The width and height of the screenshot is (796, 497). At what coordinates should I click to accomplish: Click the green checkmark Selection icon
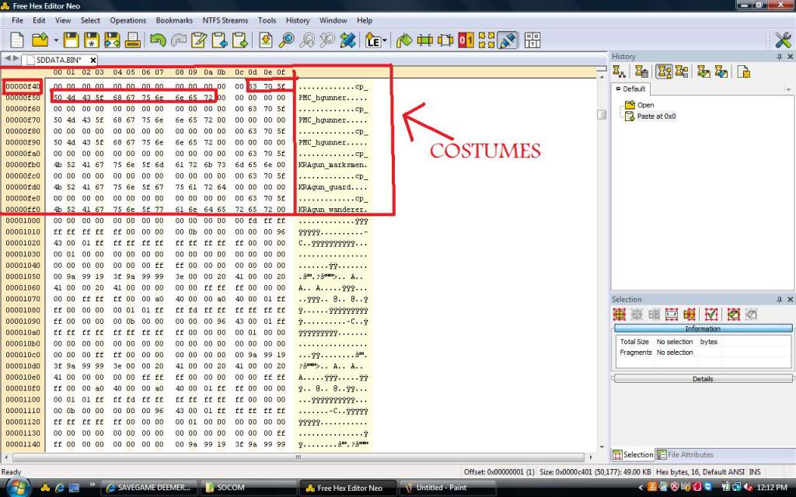711,315
